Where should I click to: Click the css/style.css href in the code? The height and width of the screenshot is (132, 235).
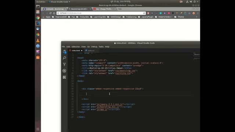point(123,73)
